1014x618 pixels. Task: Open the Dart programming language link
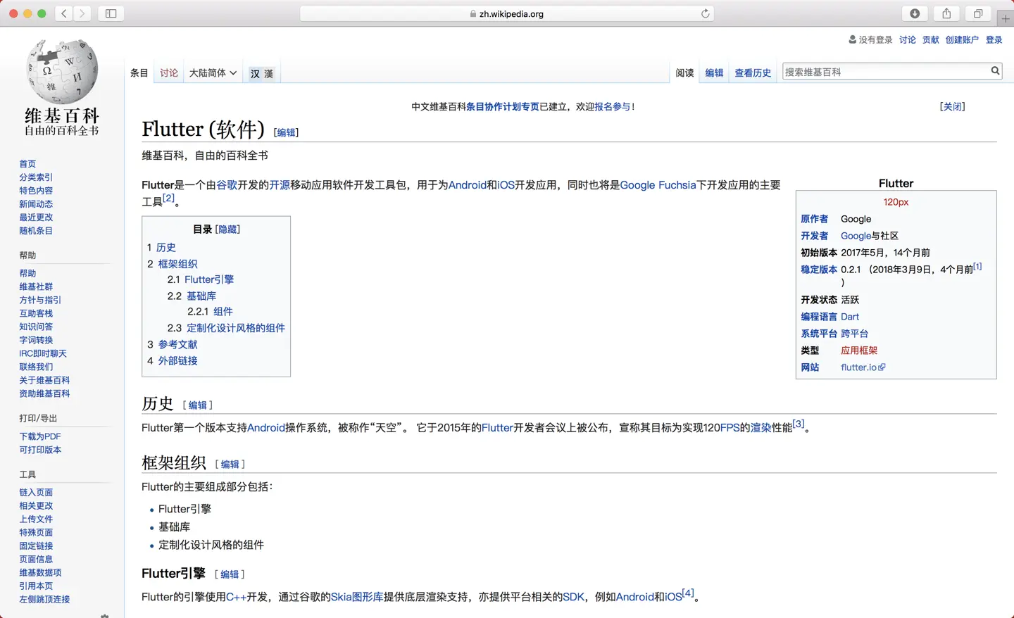[x=850, y=317]
